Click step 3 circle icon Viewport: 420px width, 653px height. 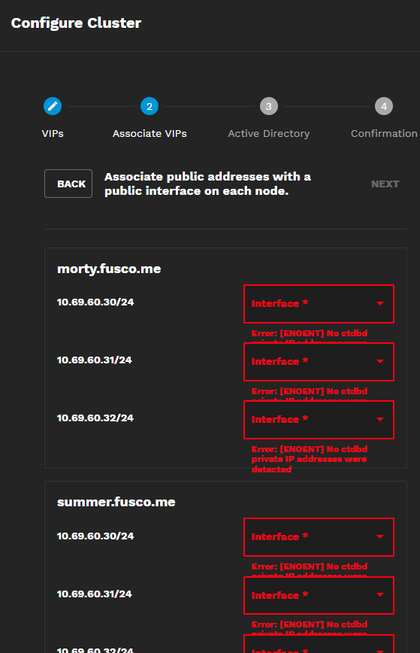pyautogui.click(x=269, y=106)
